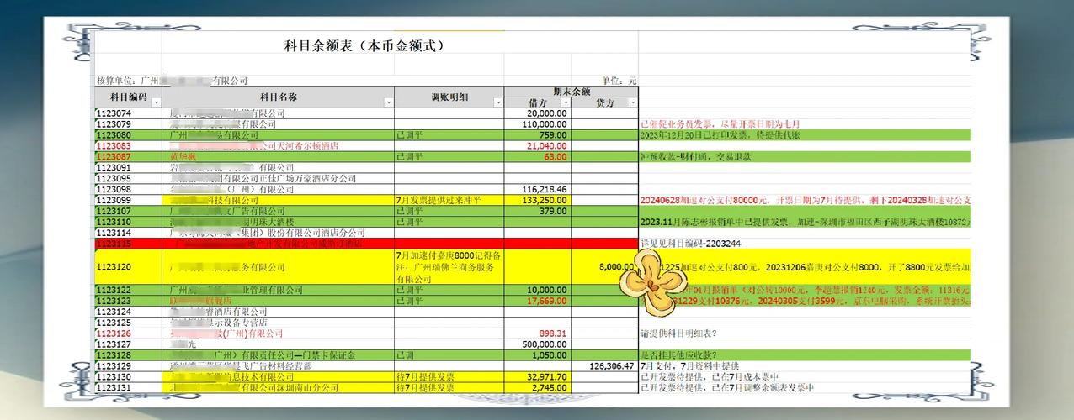Select account code cell 1123129
Viewport: 1074px width, 420px height.
[x=128, y=366]
